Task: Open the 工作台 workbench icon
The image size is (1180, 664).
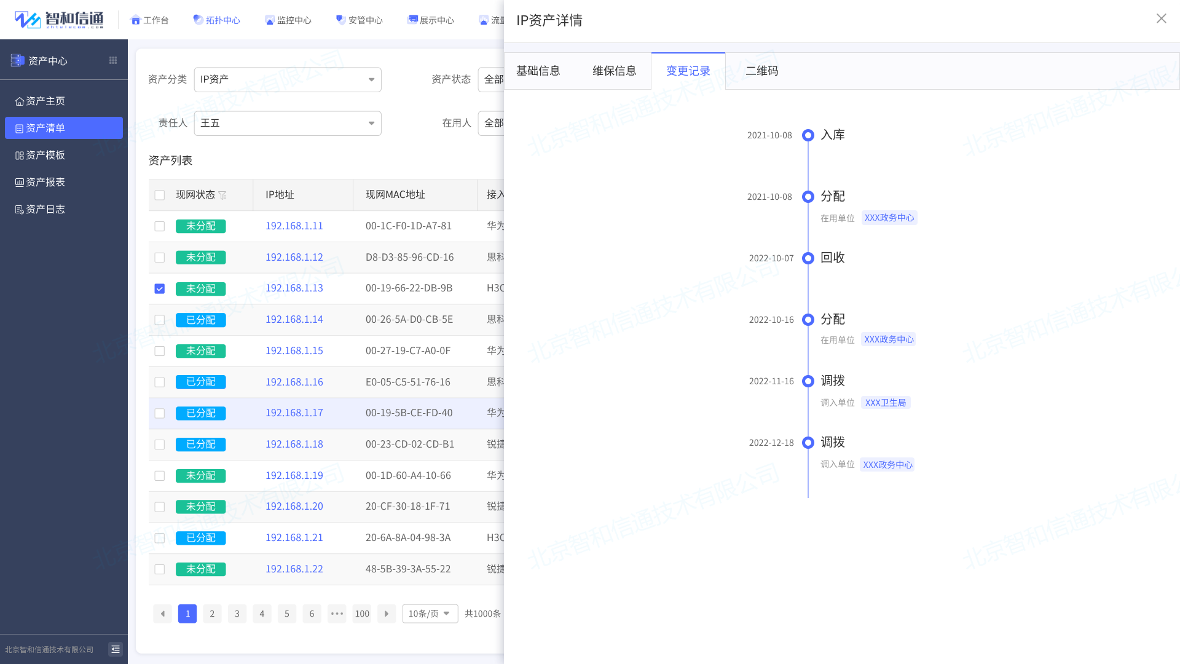Action: click(x=149, y=20)
